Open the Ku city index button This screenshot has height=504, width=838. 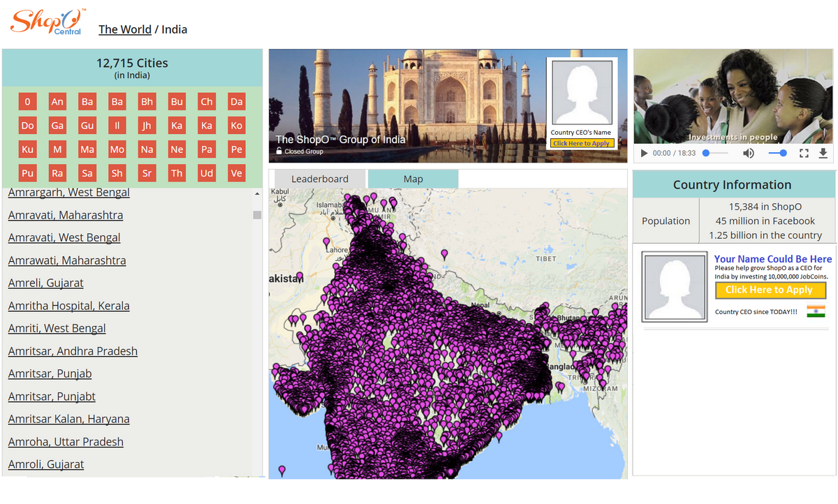(27, 149)
